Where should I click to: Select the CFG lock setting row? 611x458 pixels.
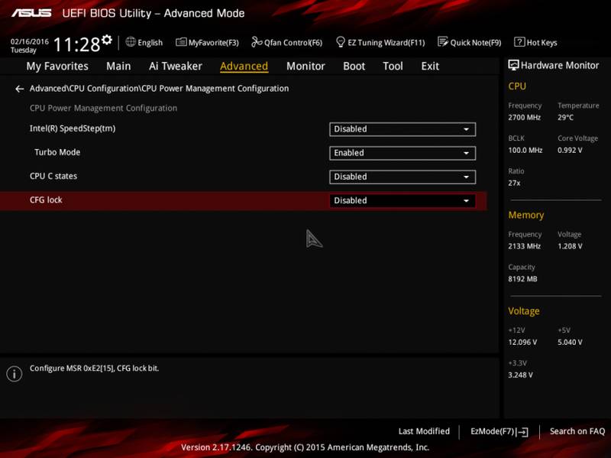(243, 200)
